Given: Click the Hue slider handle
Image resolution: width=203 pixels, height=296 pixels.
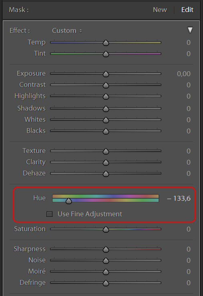Looking at the screenshot, I should click(x=69, y=201).
